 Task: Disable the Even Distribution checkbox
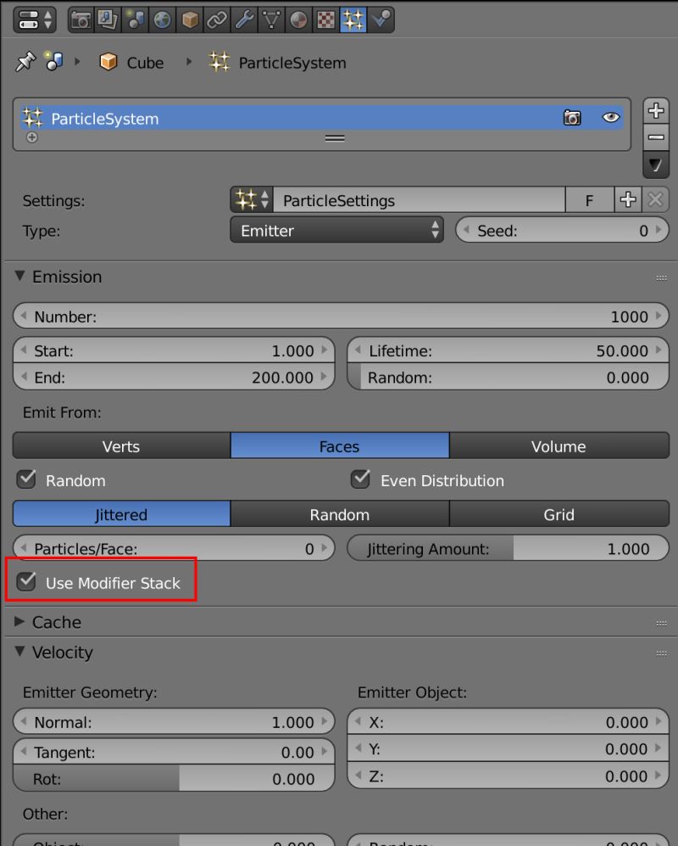point(360,479)
